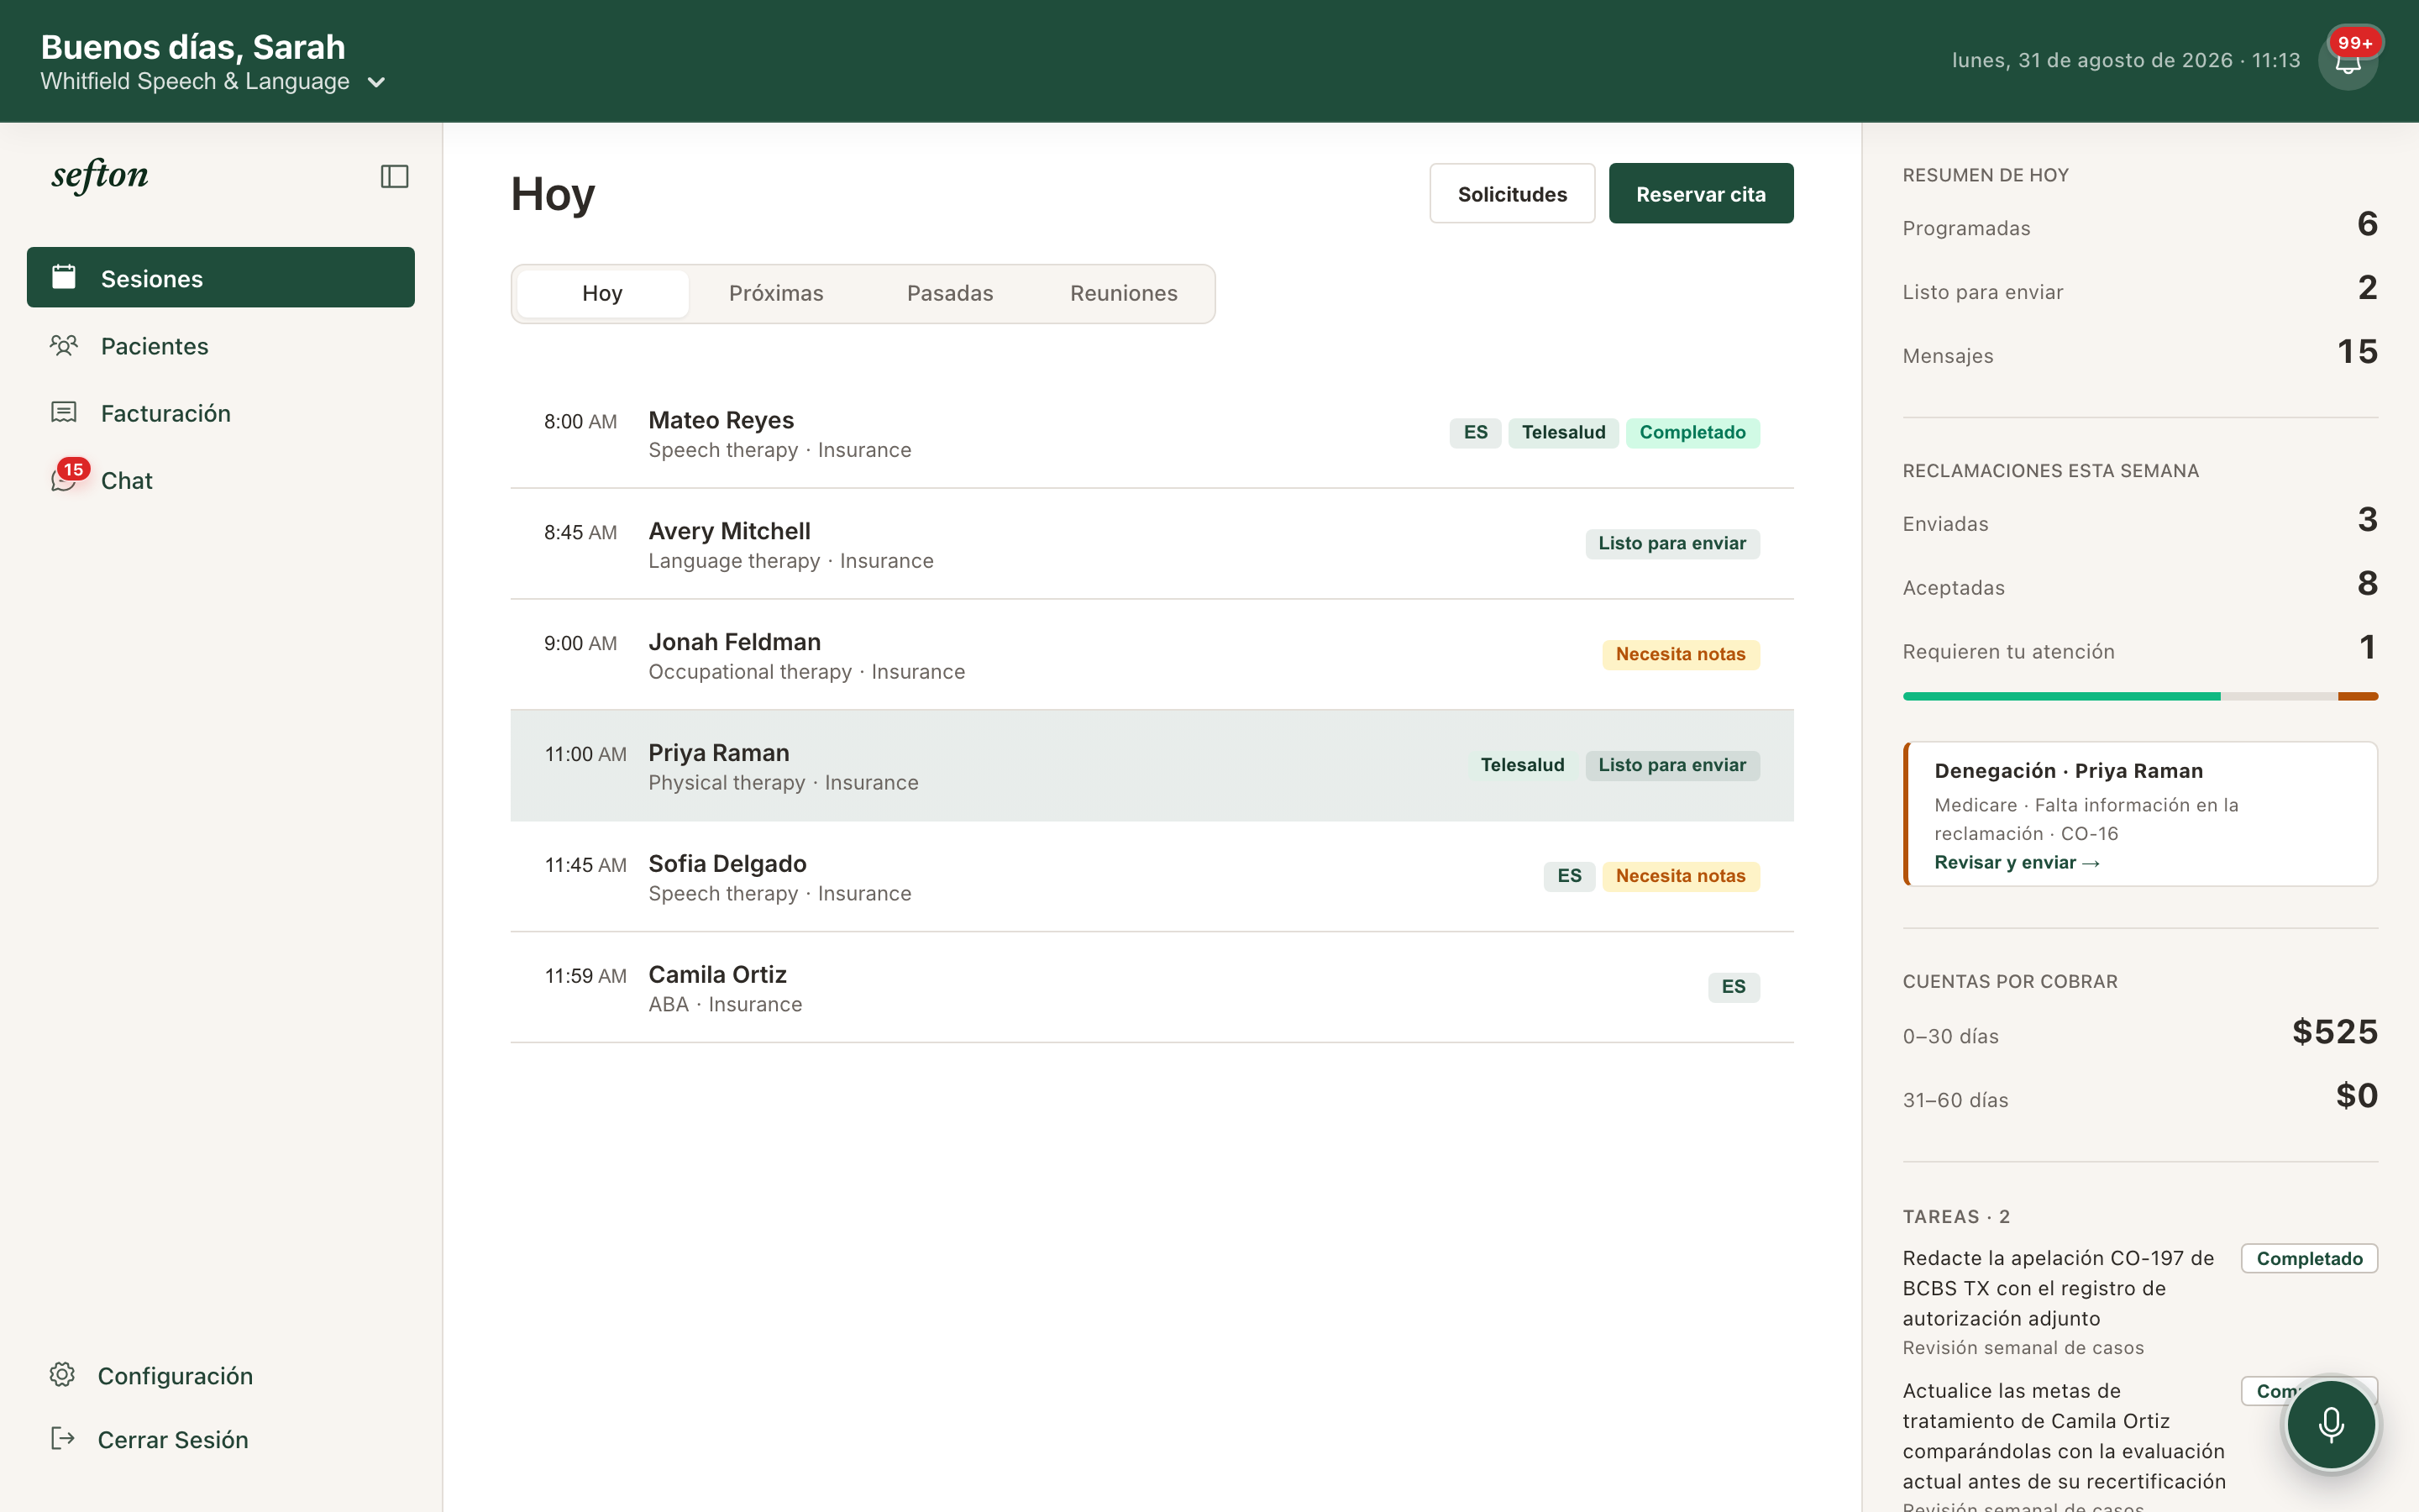Viewport: 2419px width, 1512px height.
Task: Open Mateo Reyes session row
Action: [1152, 434]
